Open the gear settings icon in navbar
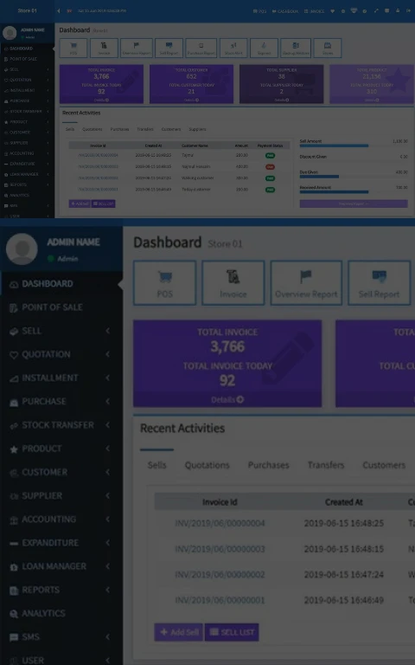The height and width of the screenshot is (665, 415). click(343, 11)
